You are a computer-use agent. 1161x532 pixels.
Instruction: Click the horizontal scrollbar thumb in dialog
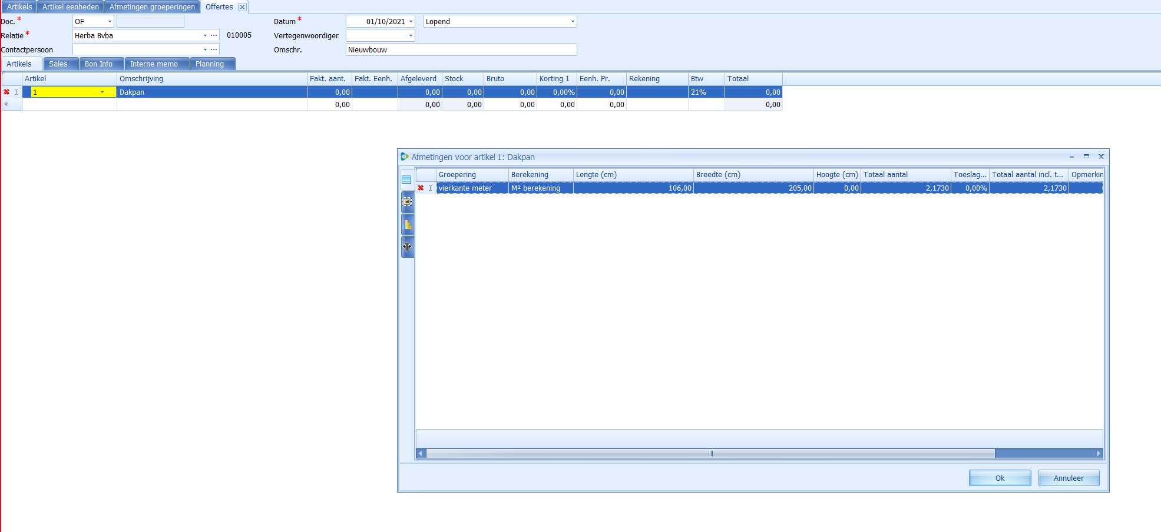[x=710, y=454]
